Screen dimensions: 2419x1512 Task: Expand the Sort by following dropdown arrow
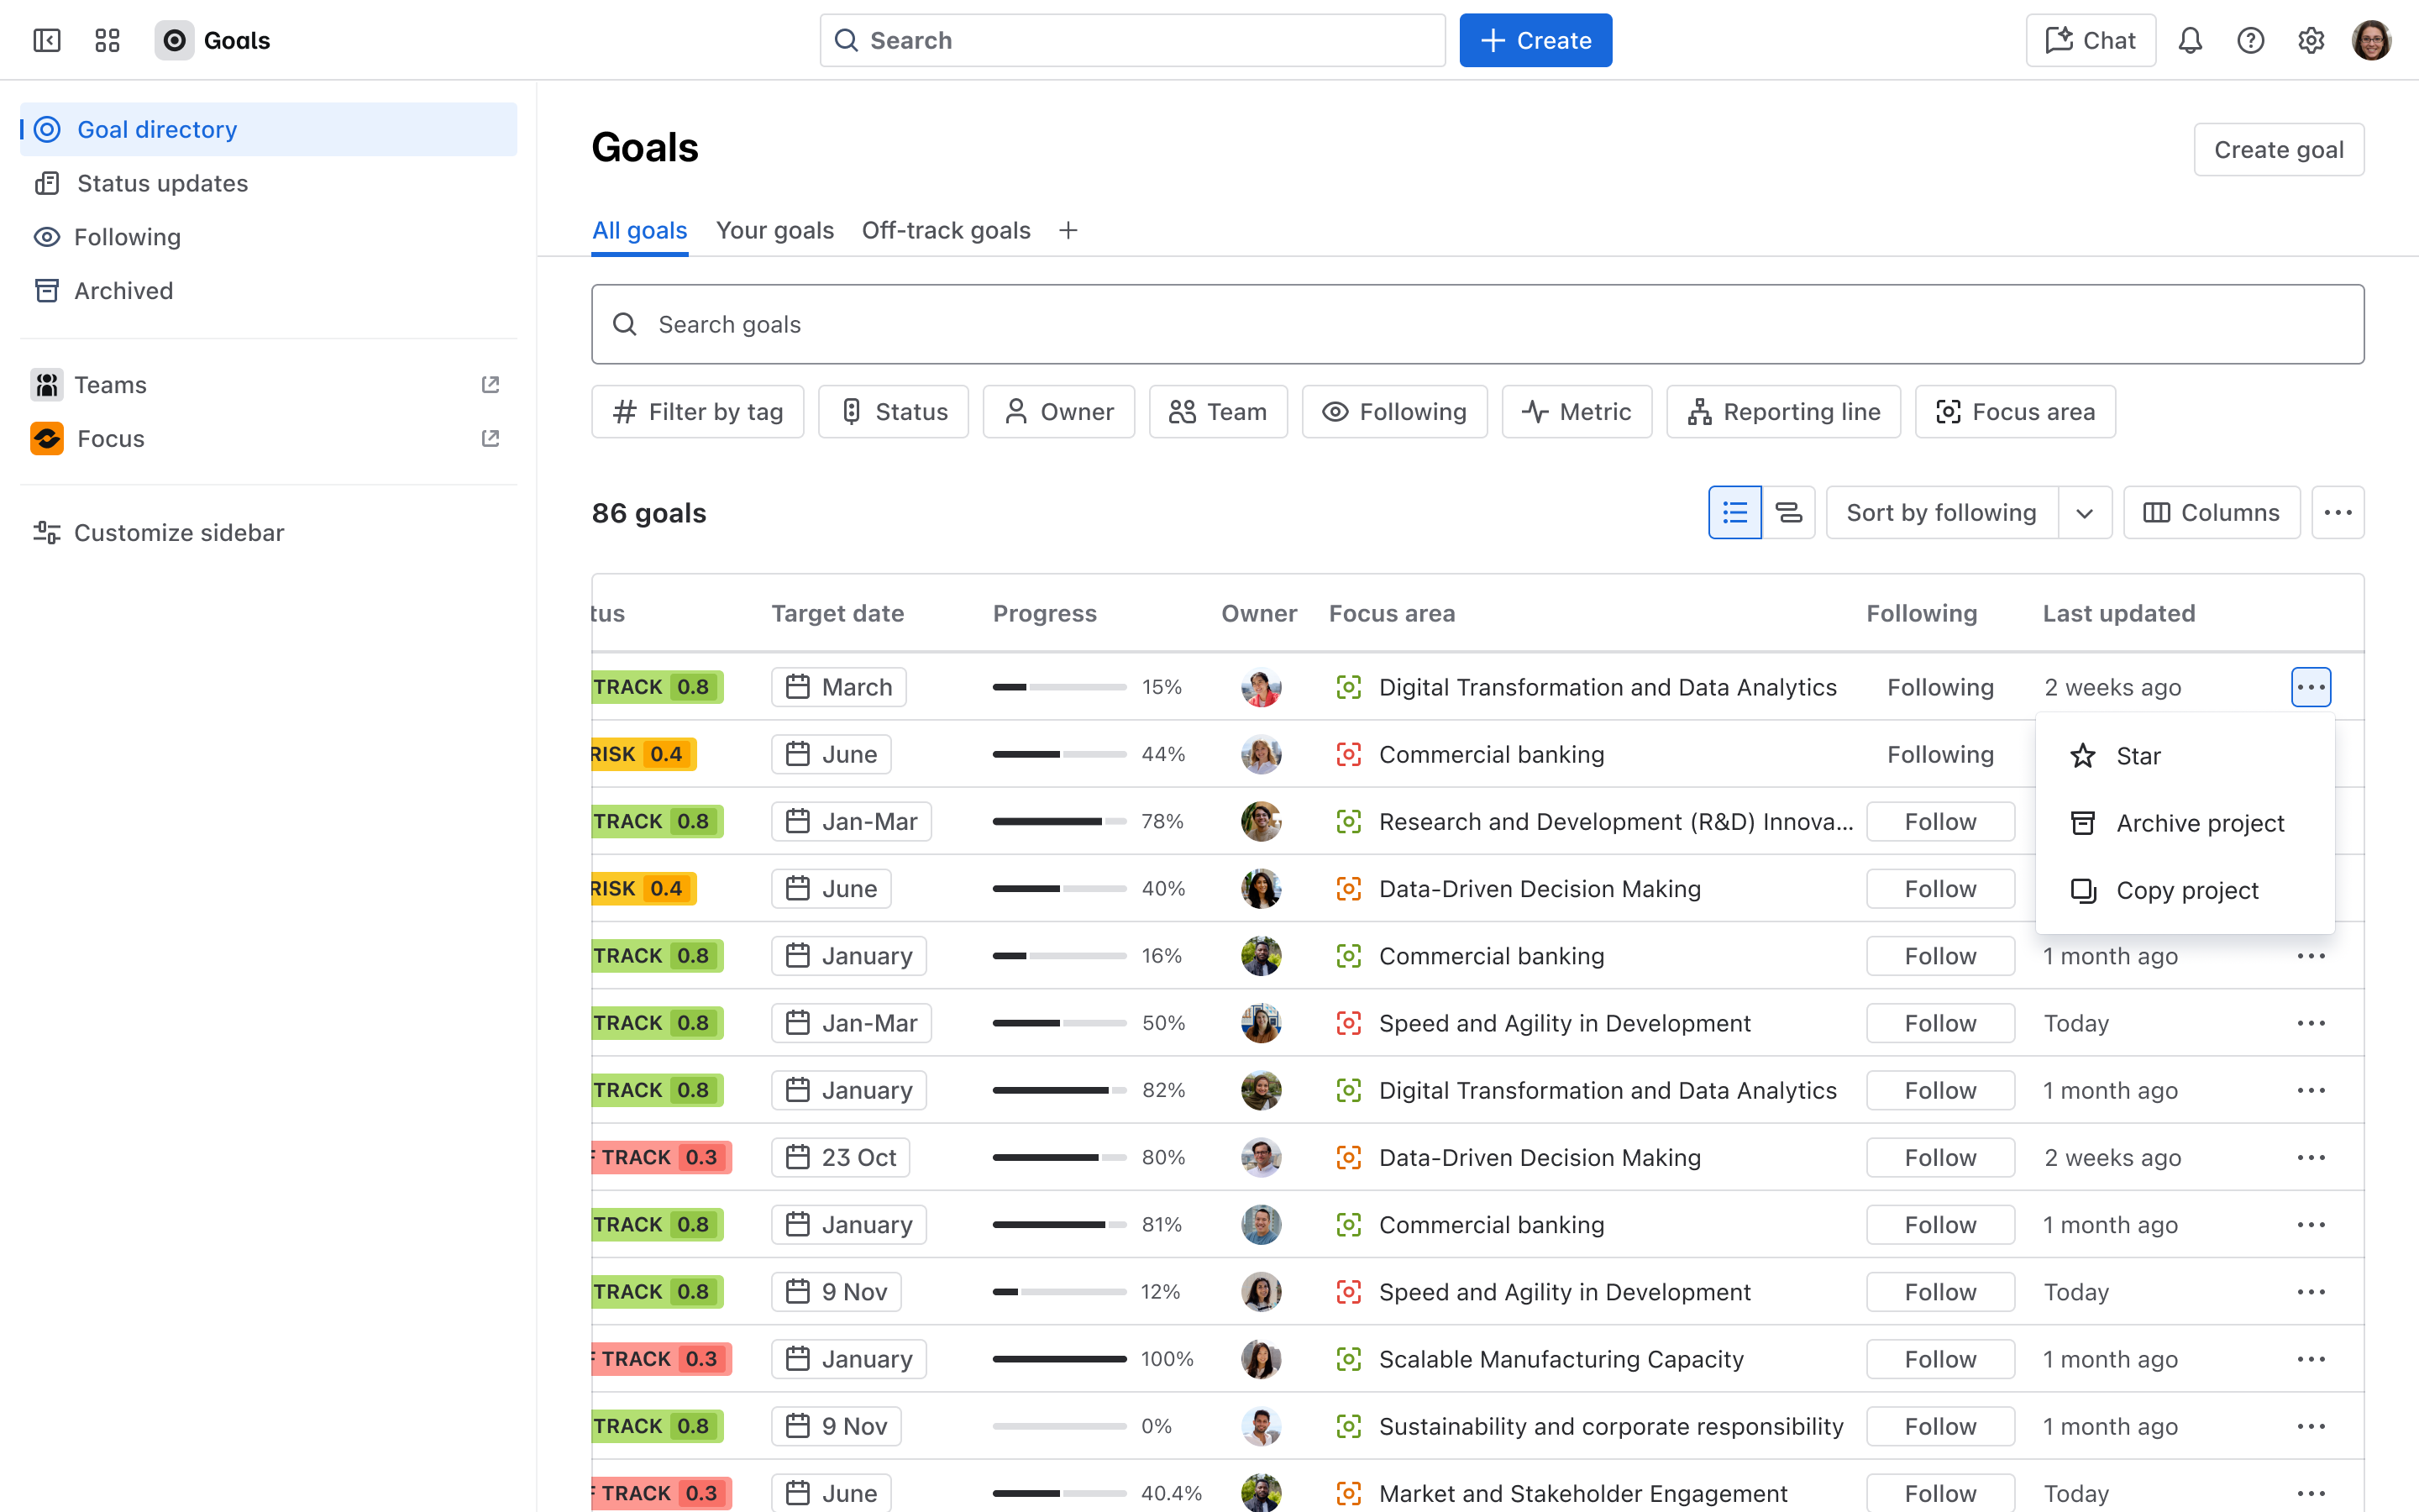coord(2086,512)
